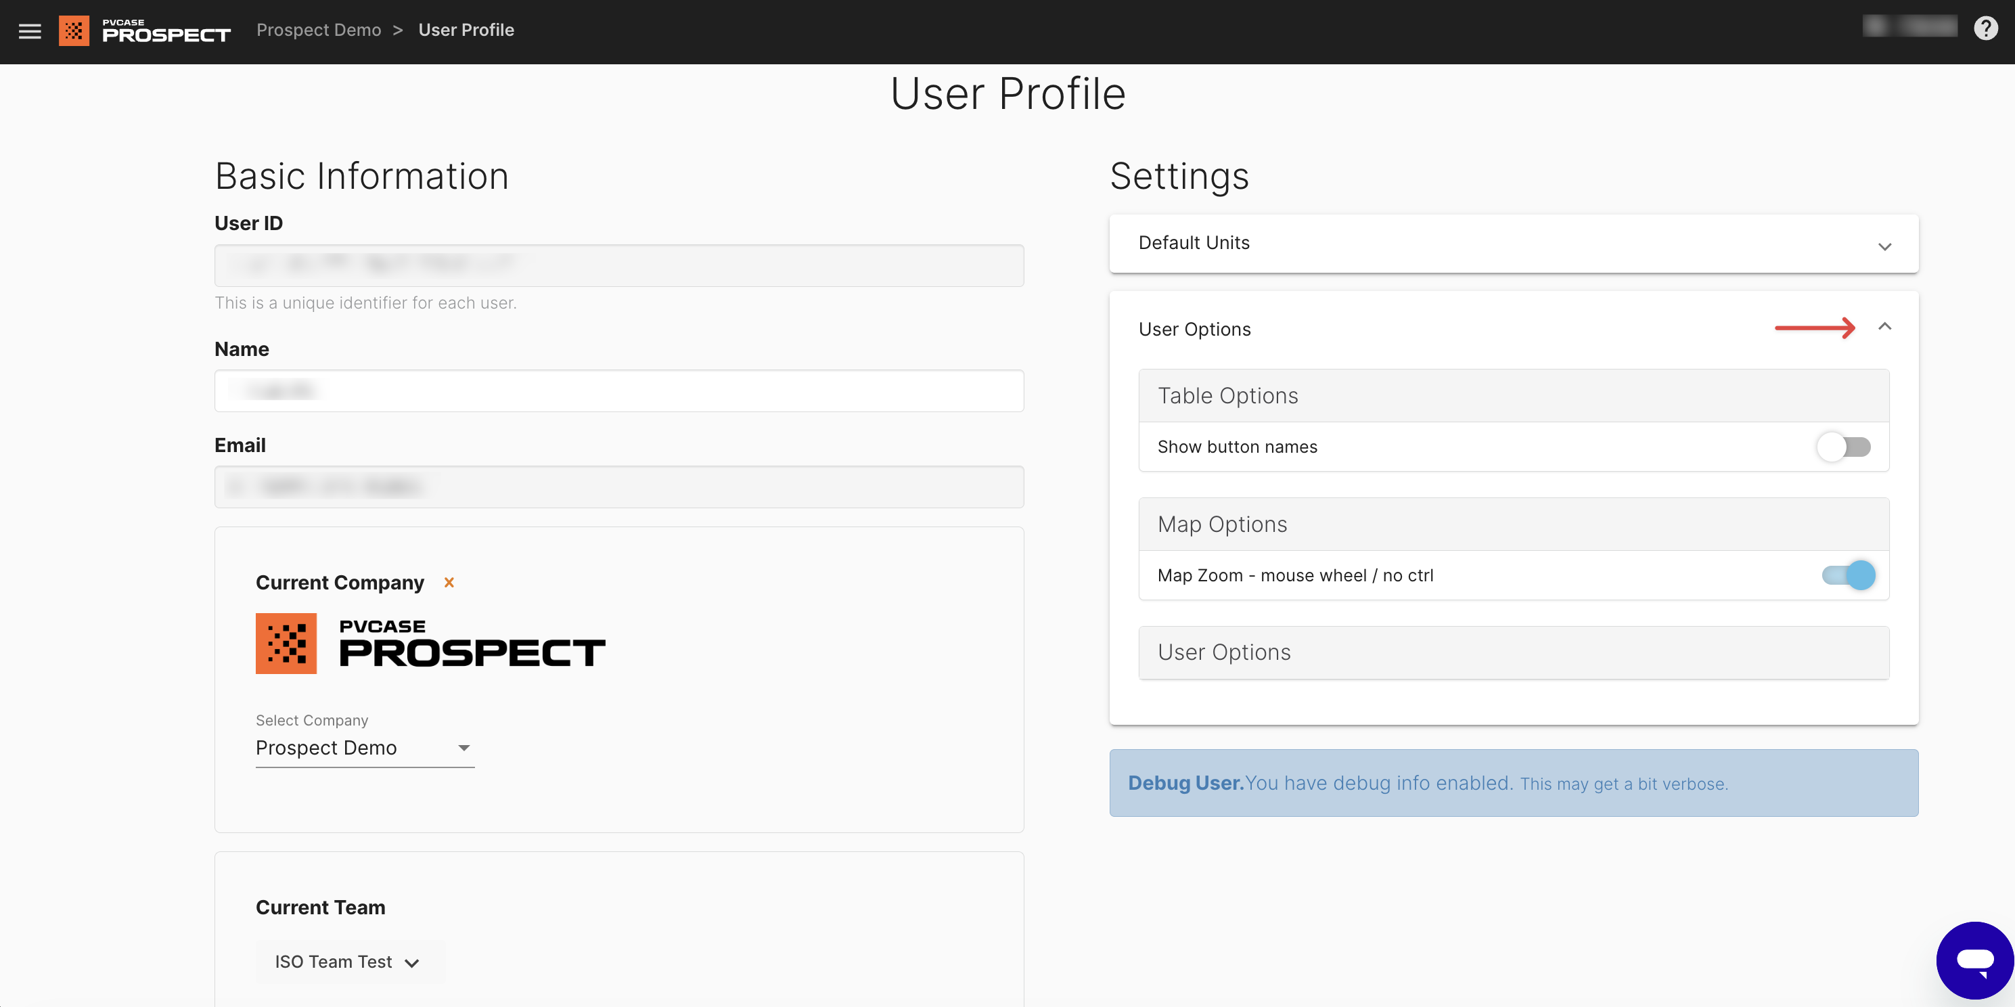
Task: Disable Map Zoom mouse wheel switch
Action: 1849,575
